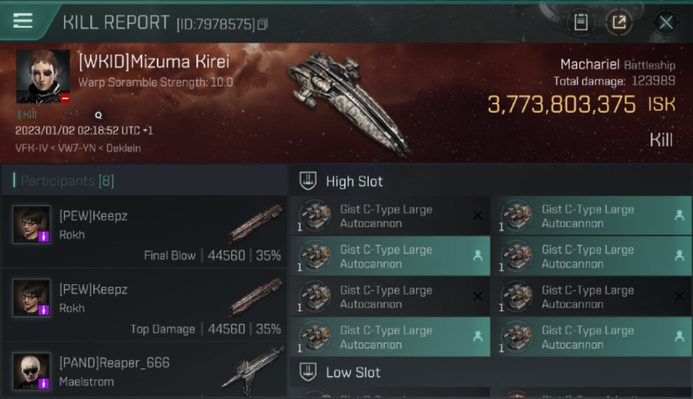
Task: Expand the Low Slot section header
Action: point(353,372)
